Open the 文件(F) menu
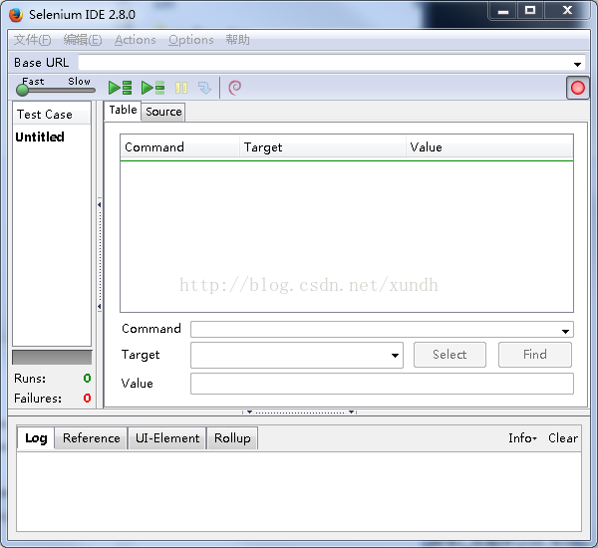The image size is (598, 548). (x=33, y=40)
